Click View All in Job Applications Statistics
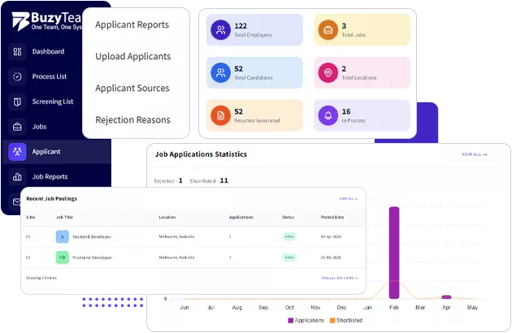 474,154
